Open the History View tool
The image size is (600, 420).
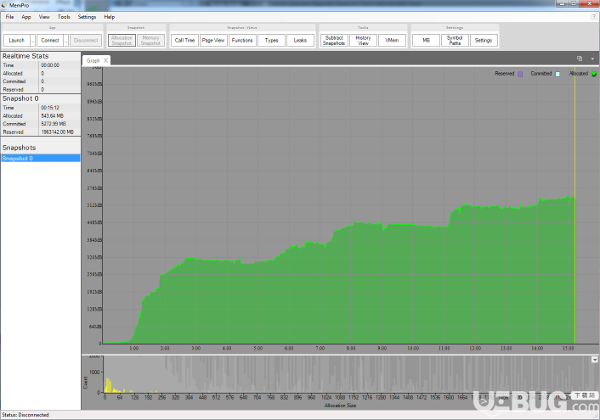coord(363,40)
